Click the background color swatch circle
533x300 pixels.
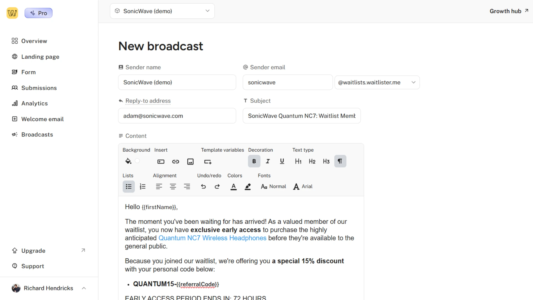click(x=137, y=161)
